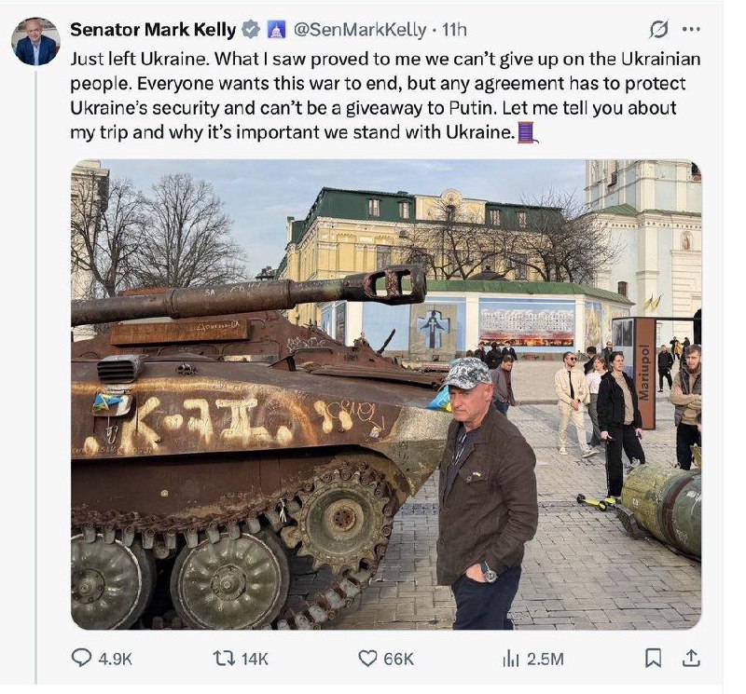Click the Capitol building affiliation badge
The height and width of the screenshot is (694, 746).
point(277,30)
